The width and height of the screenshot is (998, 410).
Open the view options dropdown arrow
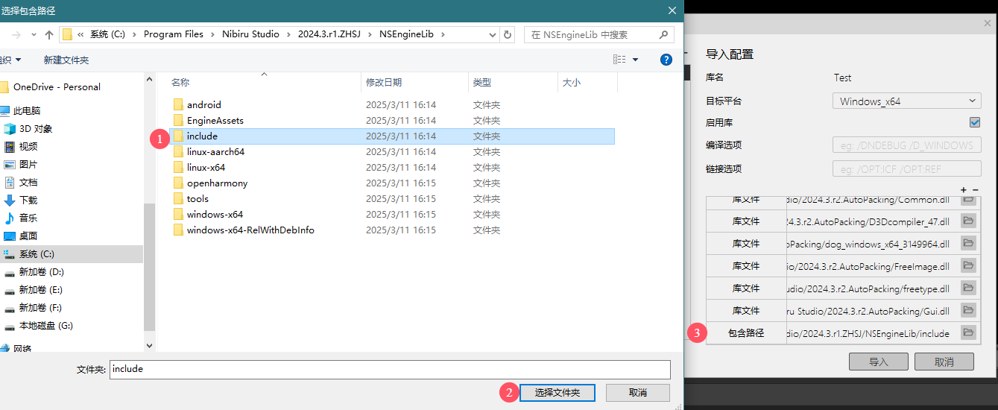point(636,60)
